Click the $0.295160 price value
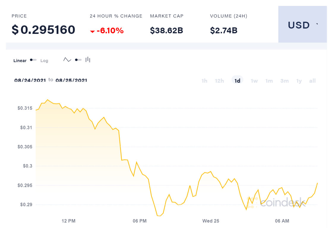This screenshot has width=333, height=246. tap(43, 30)
